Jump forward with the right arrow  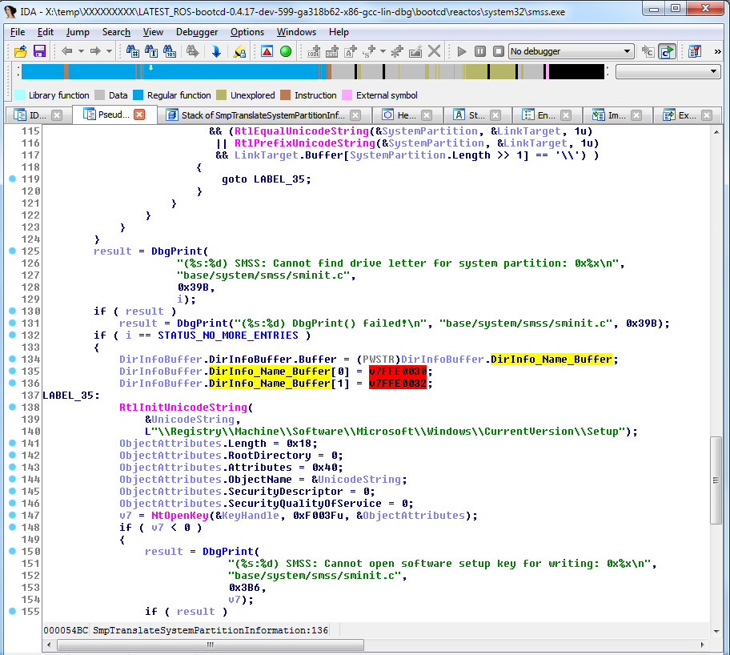click(x=95, y=50)
